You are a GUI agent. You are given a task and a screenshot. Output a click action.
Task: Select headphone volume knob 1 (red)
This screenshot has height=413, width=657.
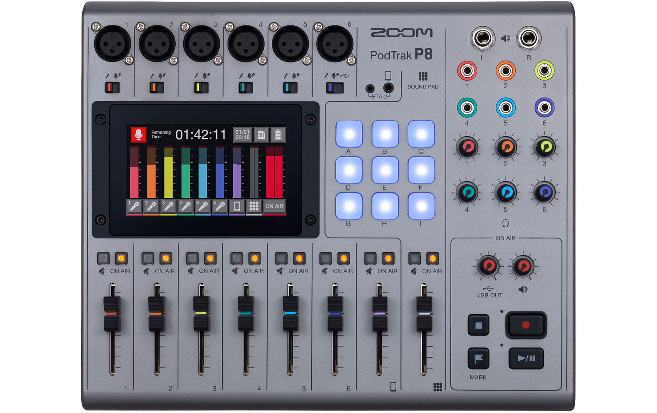[467, 147]
